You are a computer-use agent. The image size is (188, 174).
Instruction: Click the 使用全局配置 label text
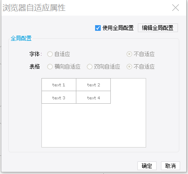(118, 28)
